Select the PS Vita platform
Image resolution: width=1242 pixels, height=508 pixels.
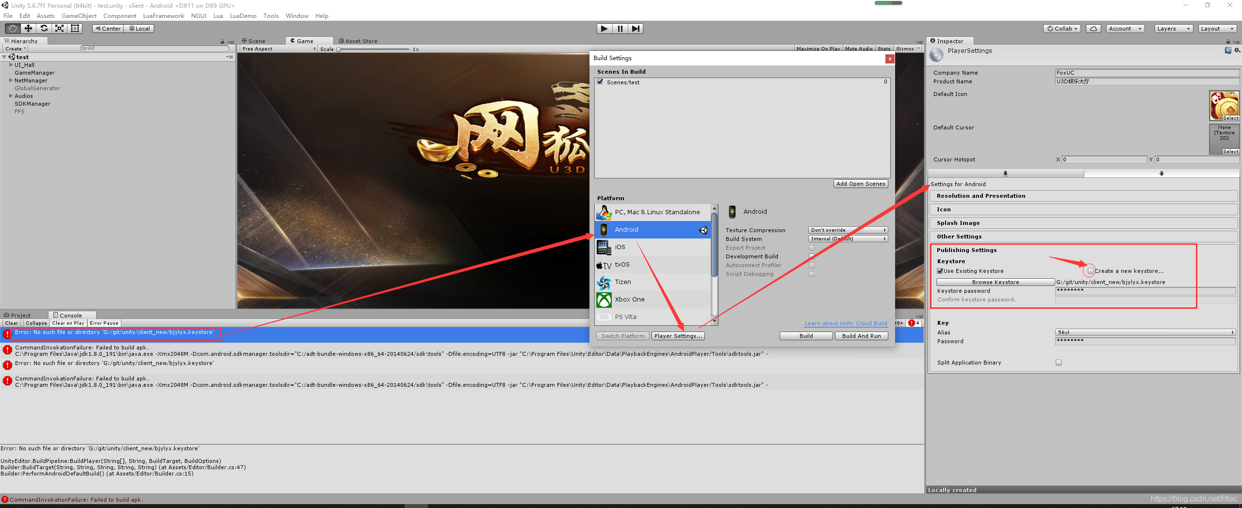pyautogui.click(x=653, y=317)
